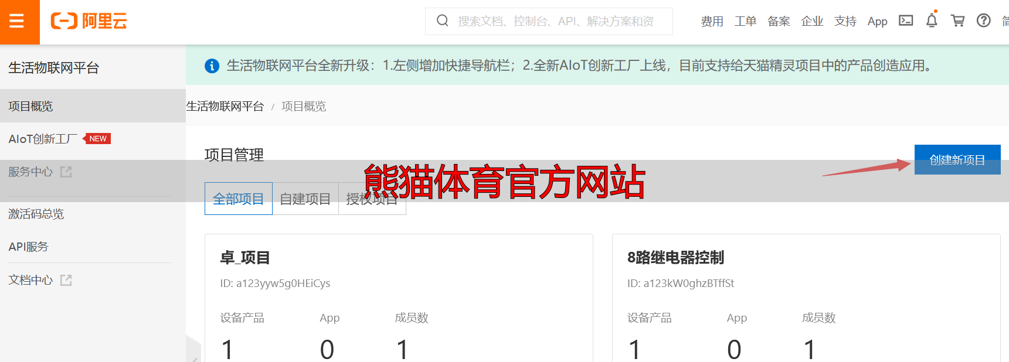Open the orange hamburger menu
Image resolution: width=1009 pixels, height=362 pixels.
pyautogui.click(x=18, y=22)
